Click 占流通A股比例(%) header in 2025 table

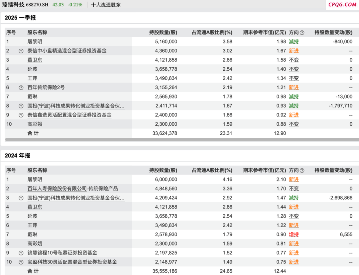[x=212, y=33]
